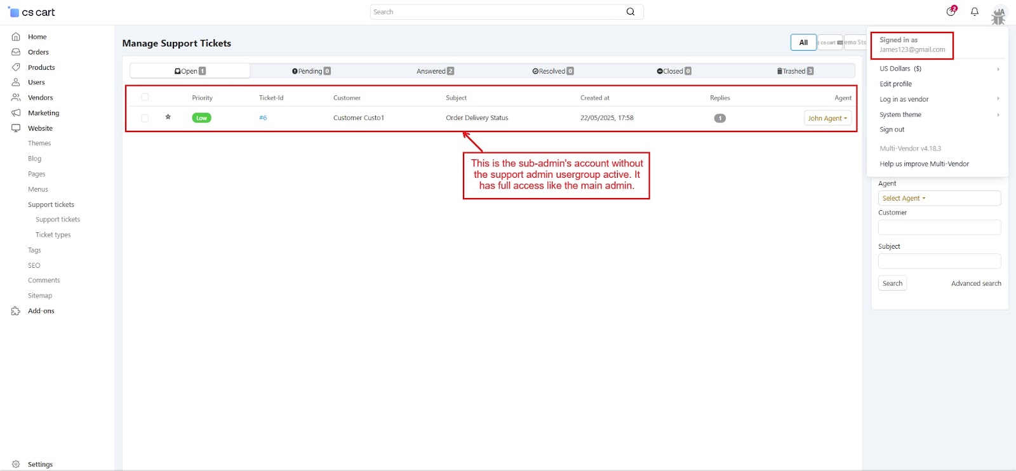Switch to the Answered tickets tab

point(435,71)
